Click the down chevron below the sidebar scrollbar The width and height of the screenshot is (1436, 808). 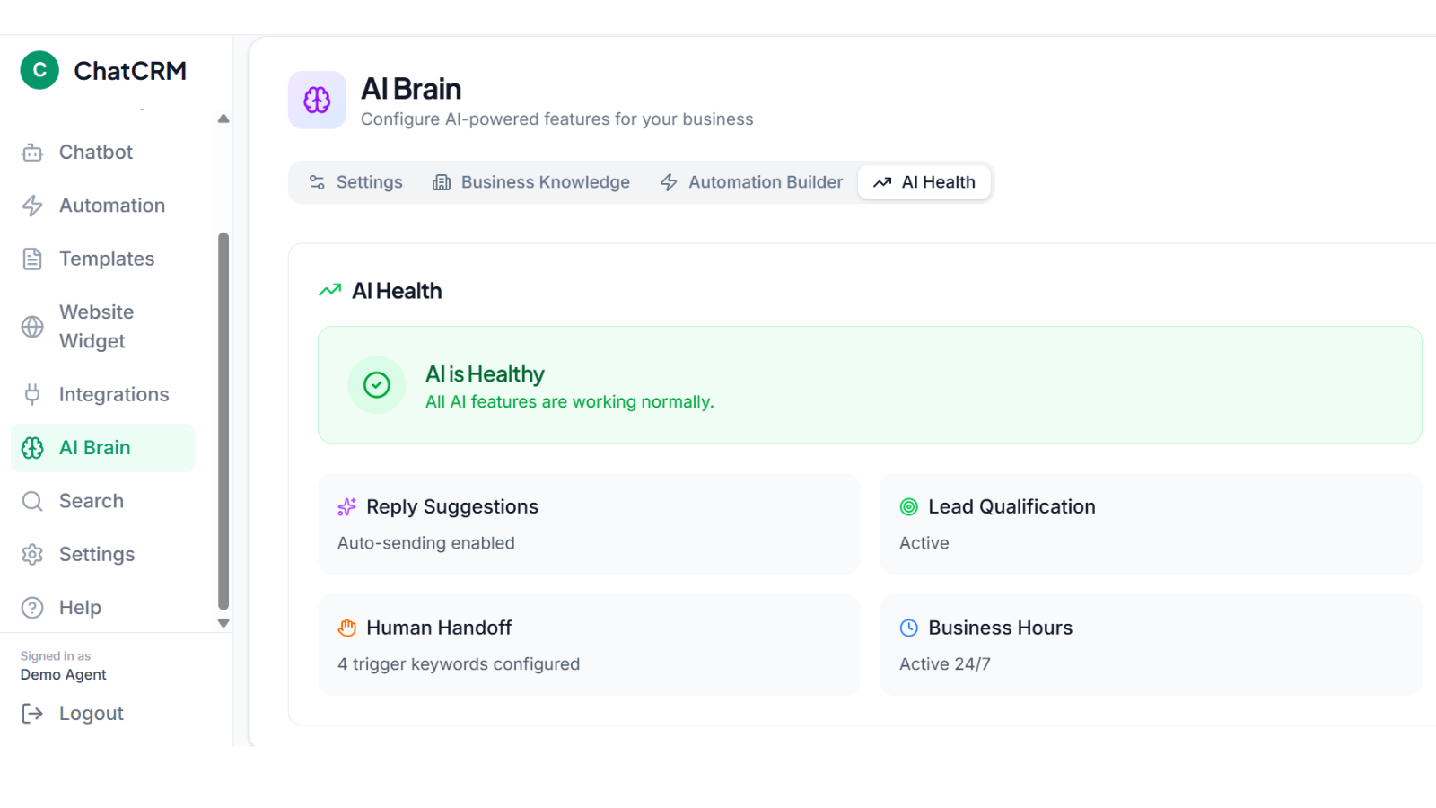click(223, 622)
